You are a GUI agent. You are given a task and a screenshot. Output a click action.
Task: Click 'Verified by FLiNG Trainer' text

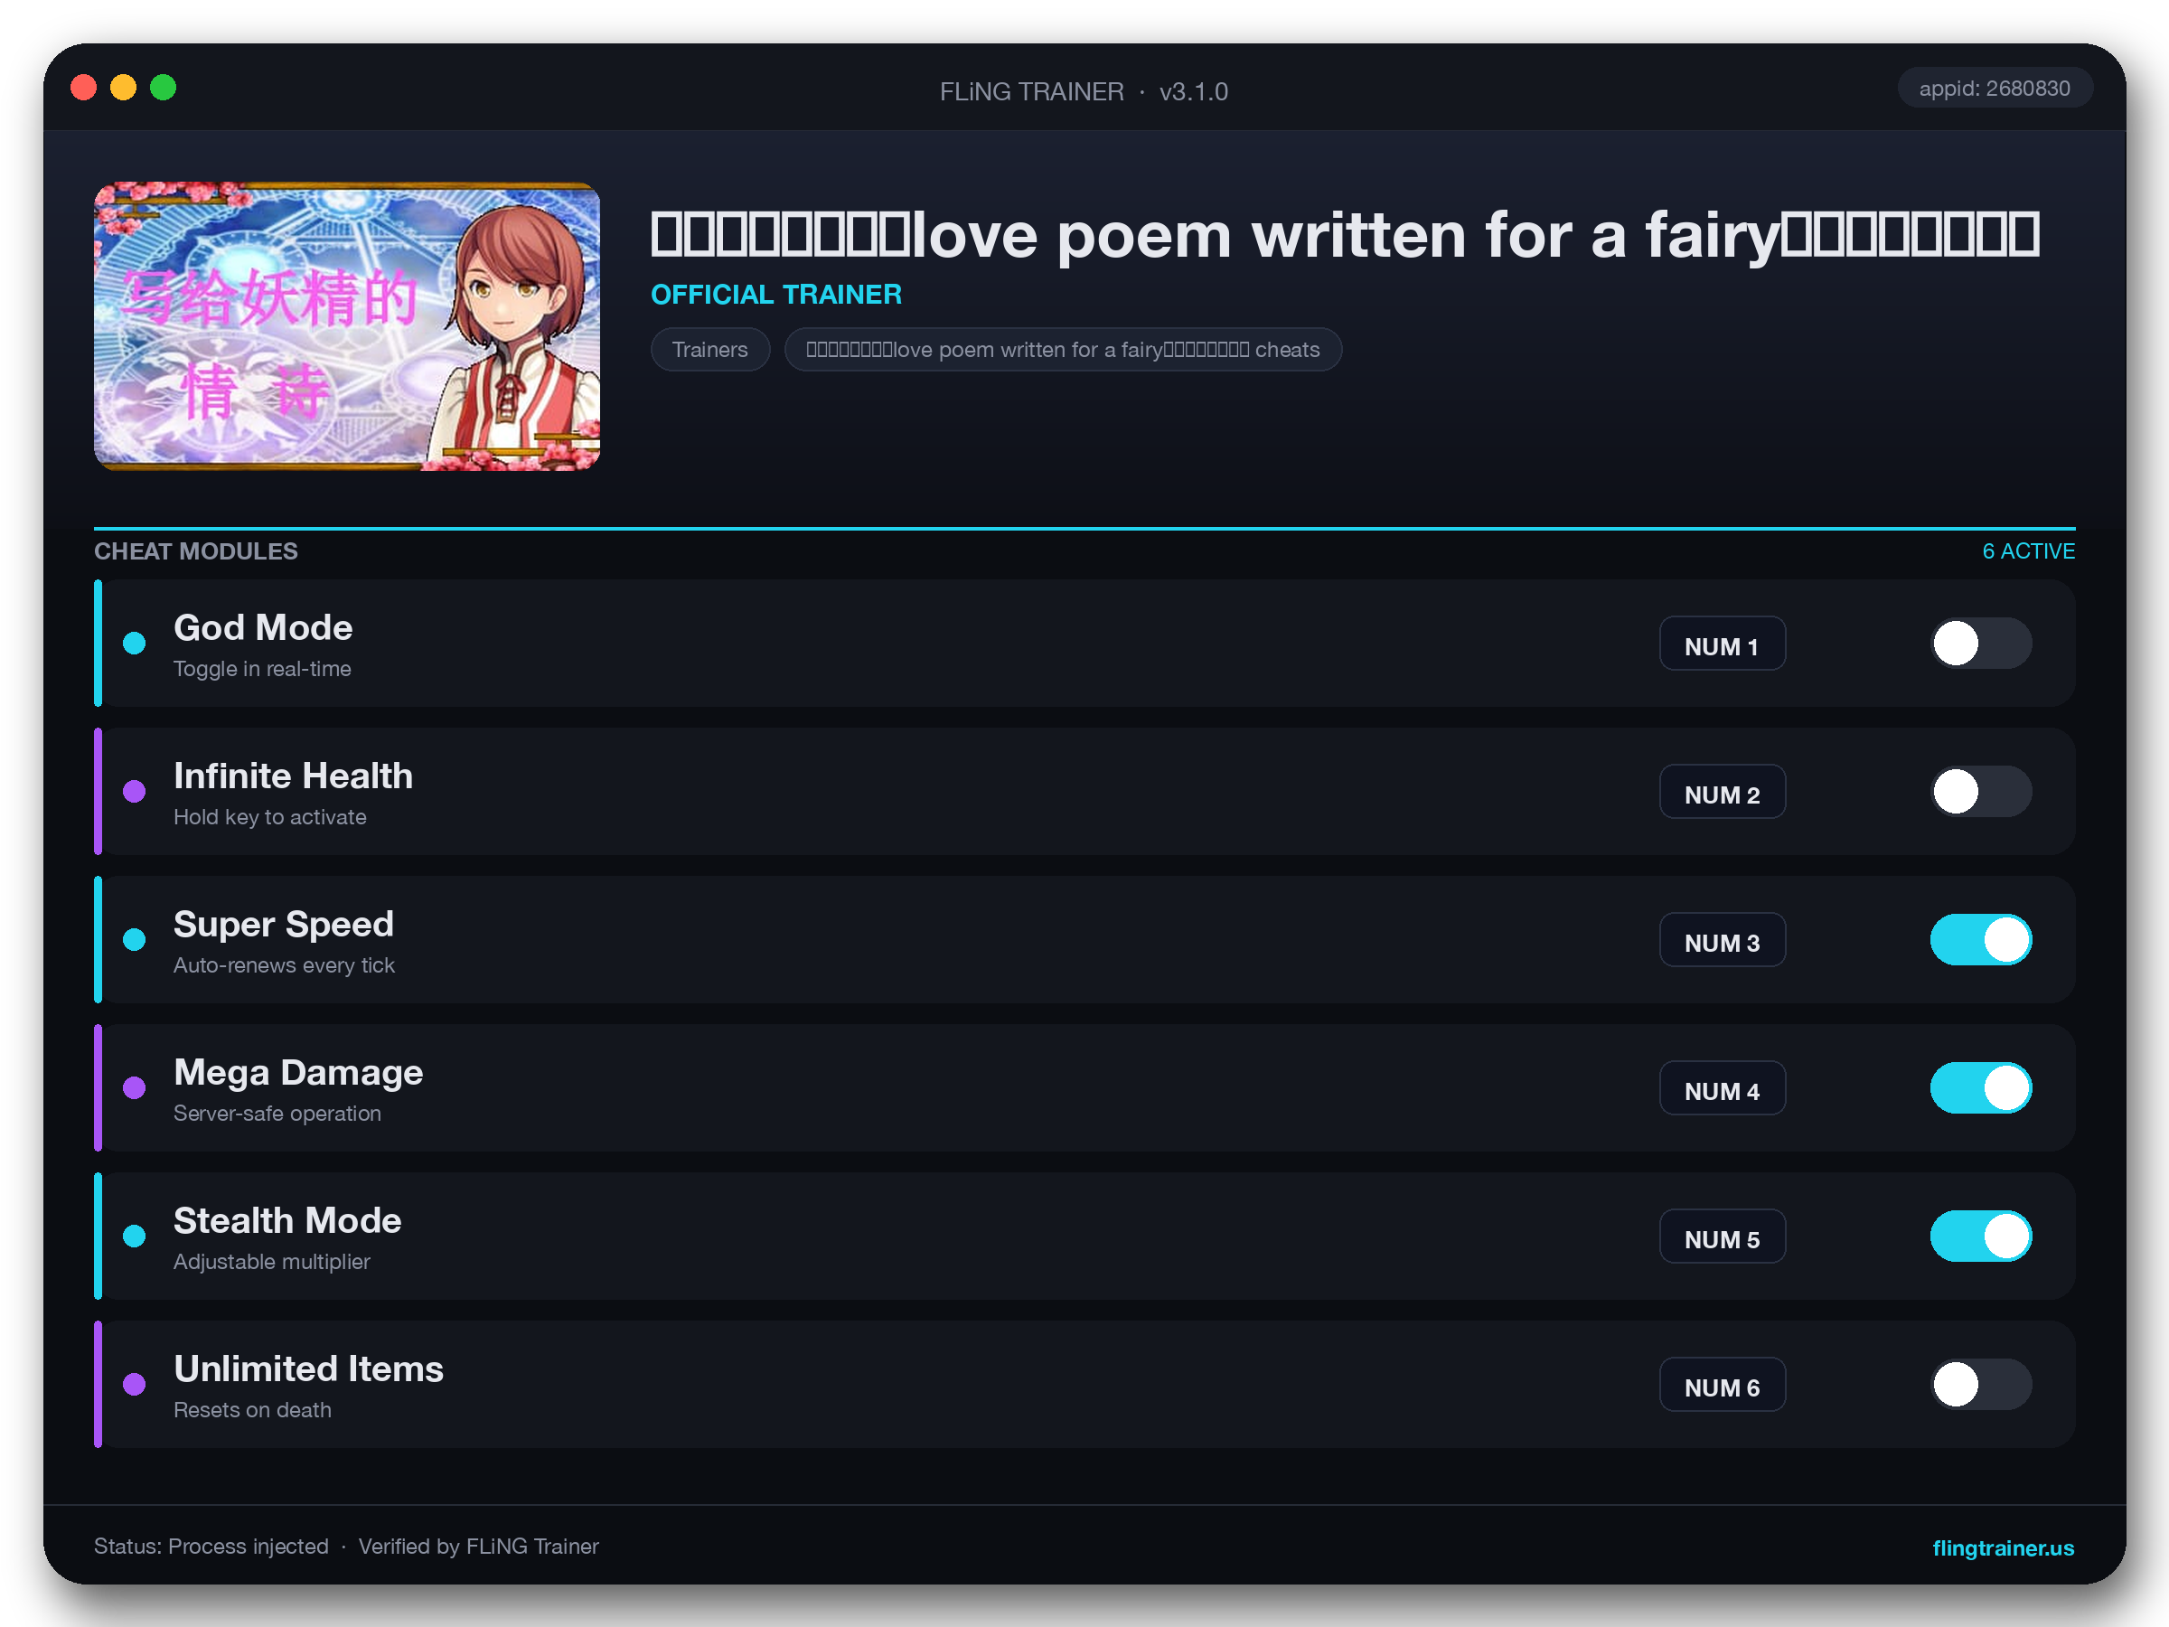click(478, 1547)
